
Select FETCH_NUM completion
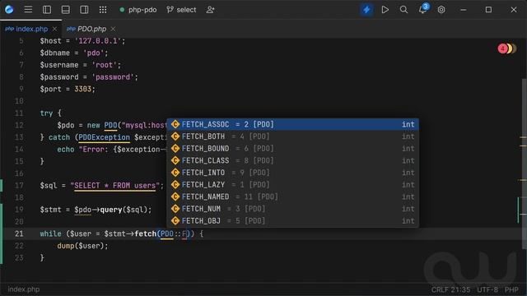[x=293, y=209]
